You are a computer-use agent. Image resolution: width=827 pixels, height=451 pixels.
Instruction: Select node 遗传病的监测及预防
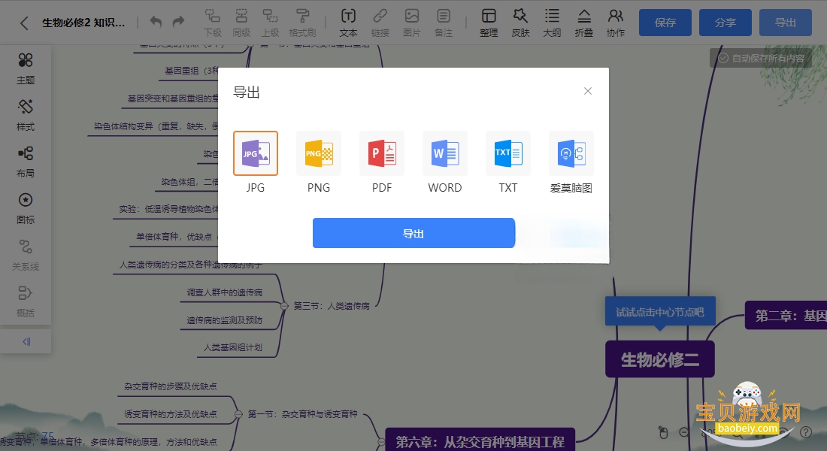click(224, 320)
